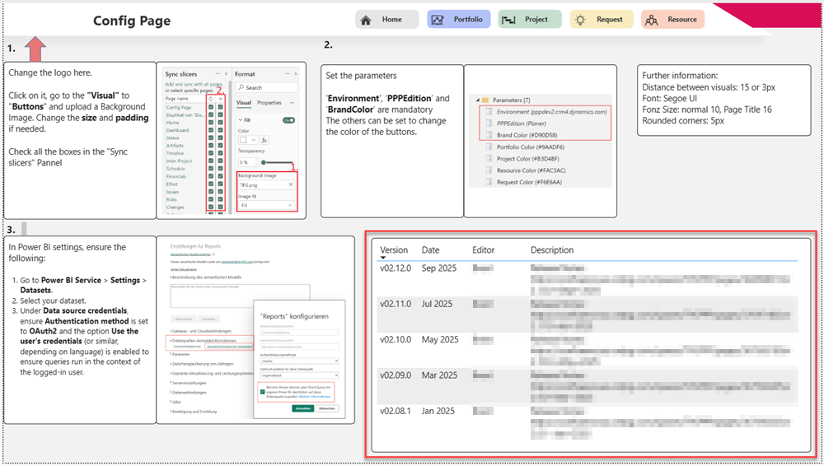Go to the Portfolio page button
The image size is (824, 466).
point(459,20)
